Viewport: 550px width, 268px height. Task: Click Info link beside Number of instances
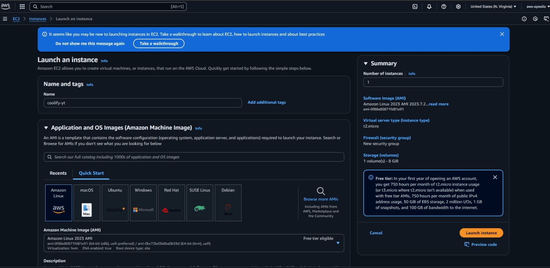(412, 74)
